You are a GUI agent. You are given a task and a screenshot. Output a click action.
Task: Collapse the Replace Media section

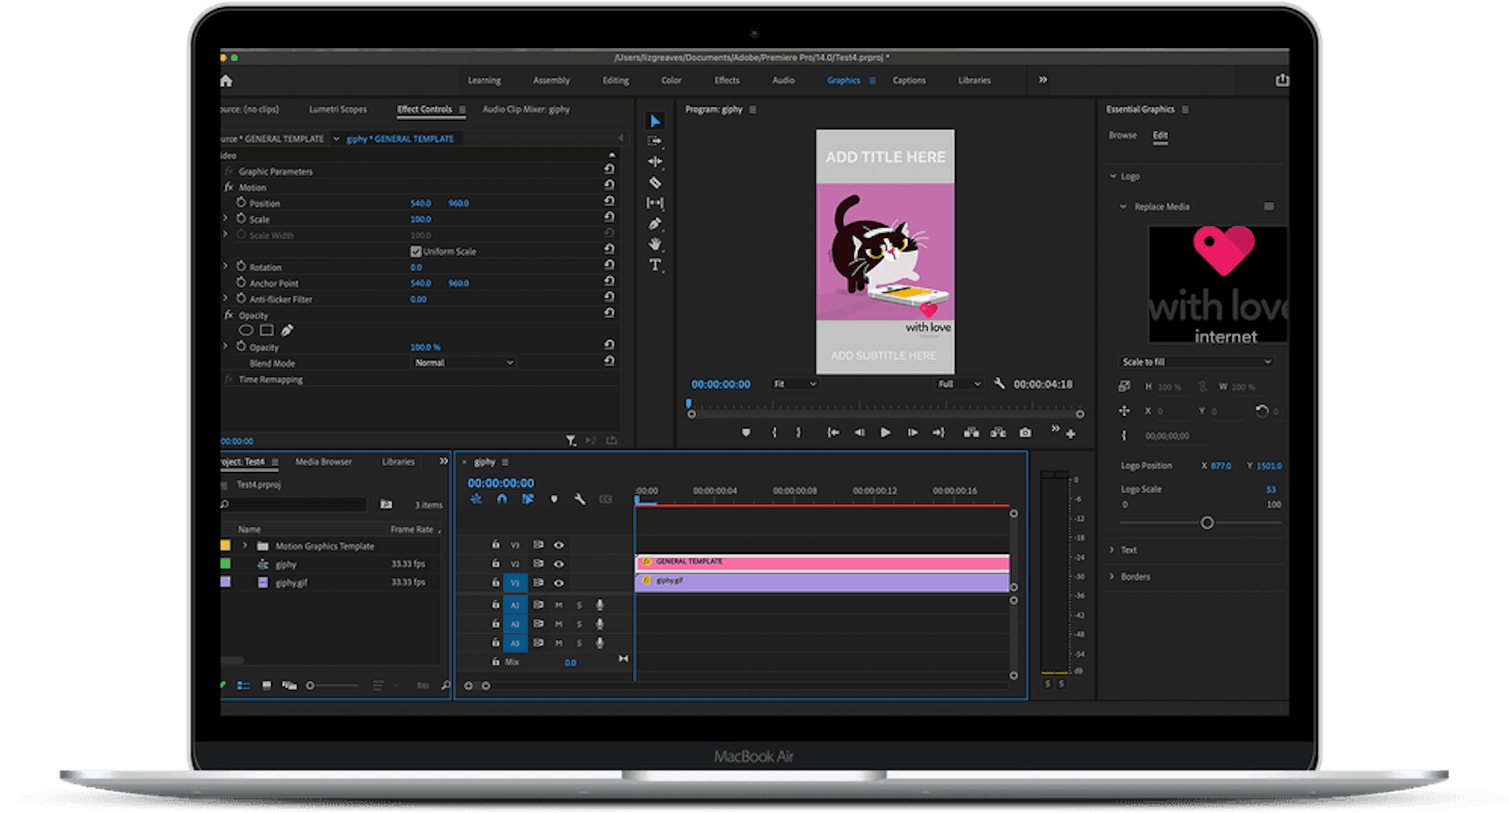click(1124, 207)
